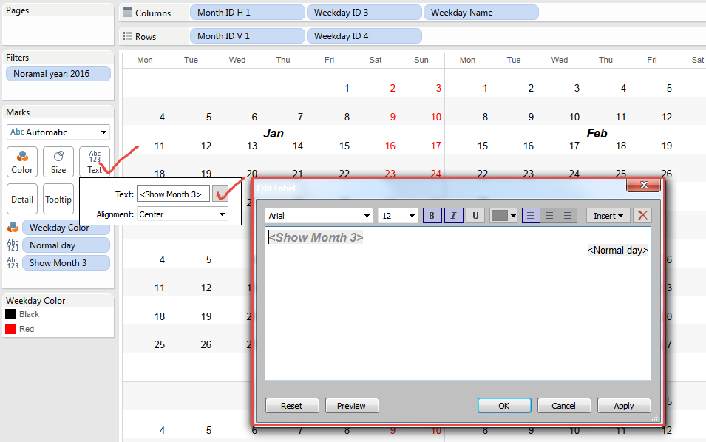The height and width of the screenshot is (442, 706).
Task: Open the Arial font dropdown
Action: 319,216
